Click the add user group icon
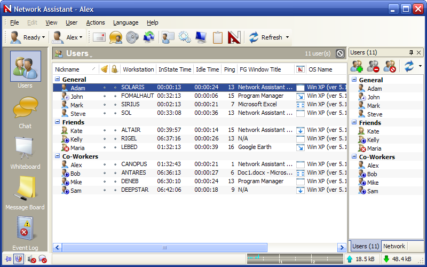Screen dimensions: 427x267 coord(357,66)
